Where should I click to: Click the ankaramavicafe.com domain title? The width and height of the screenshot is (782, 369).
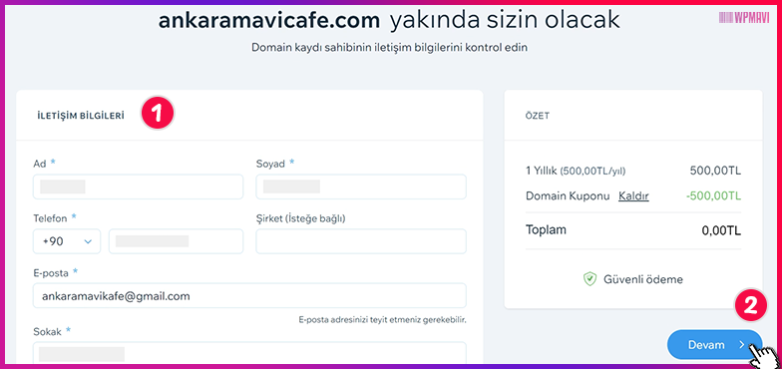tap(269, 20)
